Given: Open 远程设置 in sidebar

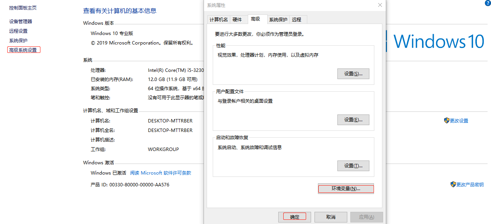Looking at the screenshot, I should [18, 31].
